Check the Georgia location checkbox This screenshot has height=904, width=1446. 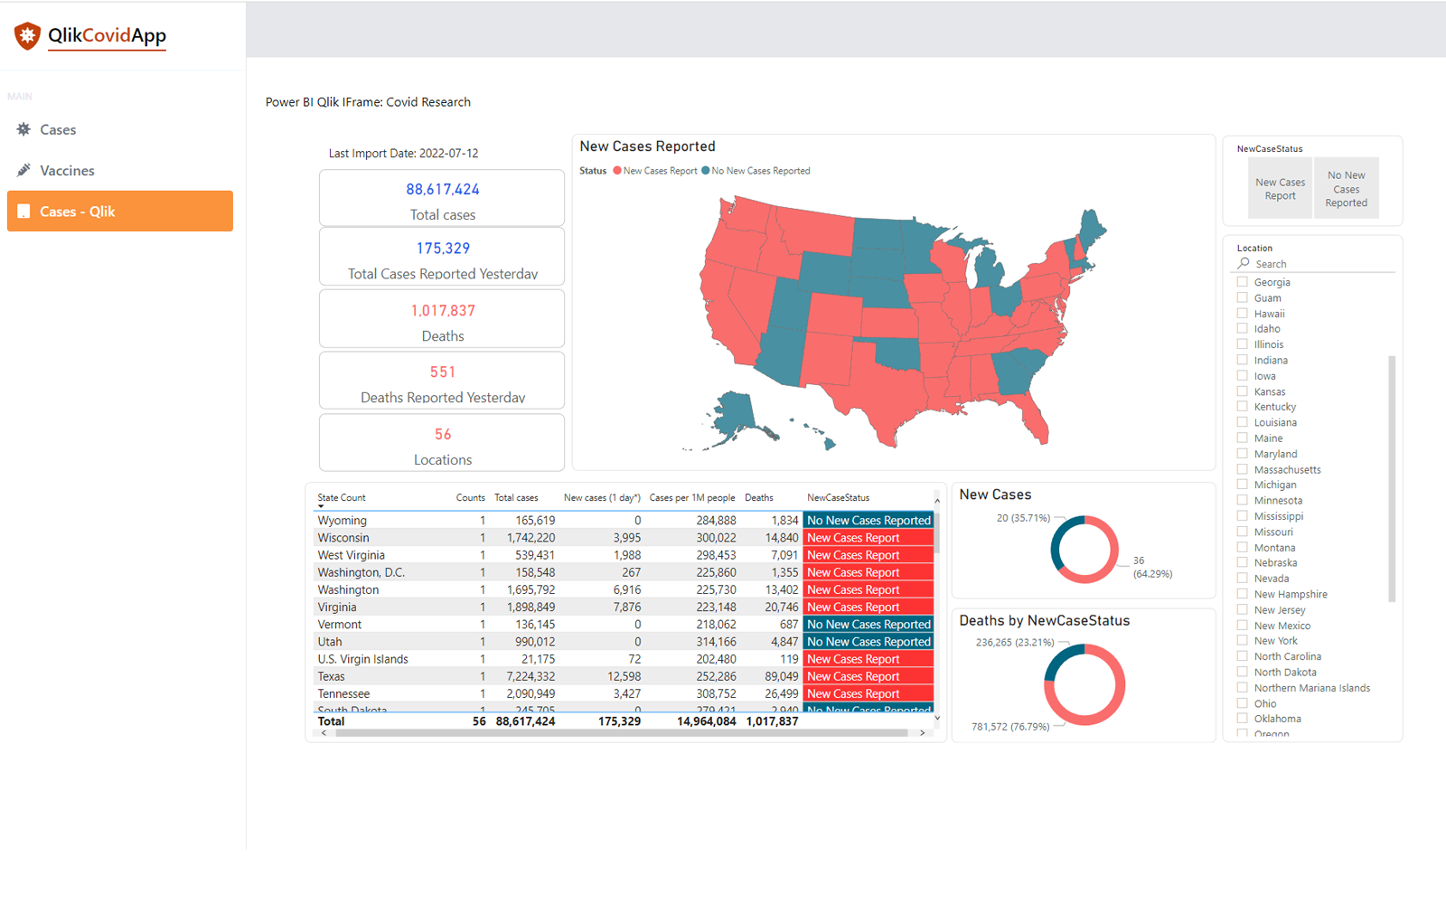click(x=1243, y=282)
